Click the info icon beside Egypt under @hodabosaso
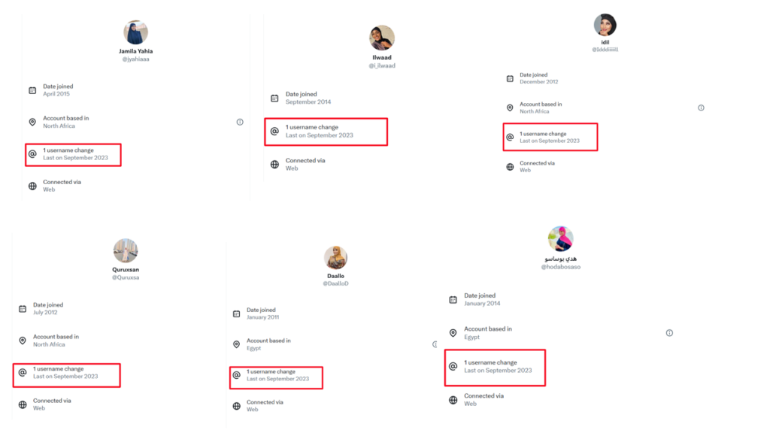770x433 pixels. pyautogui.click(x=669, y=333)
